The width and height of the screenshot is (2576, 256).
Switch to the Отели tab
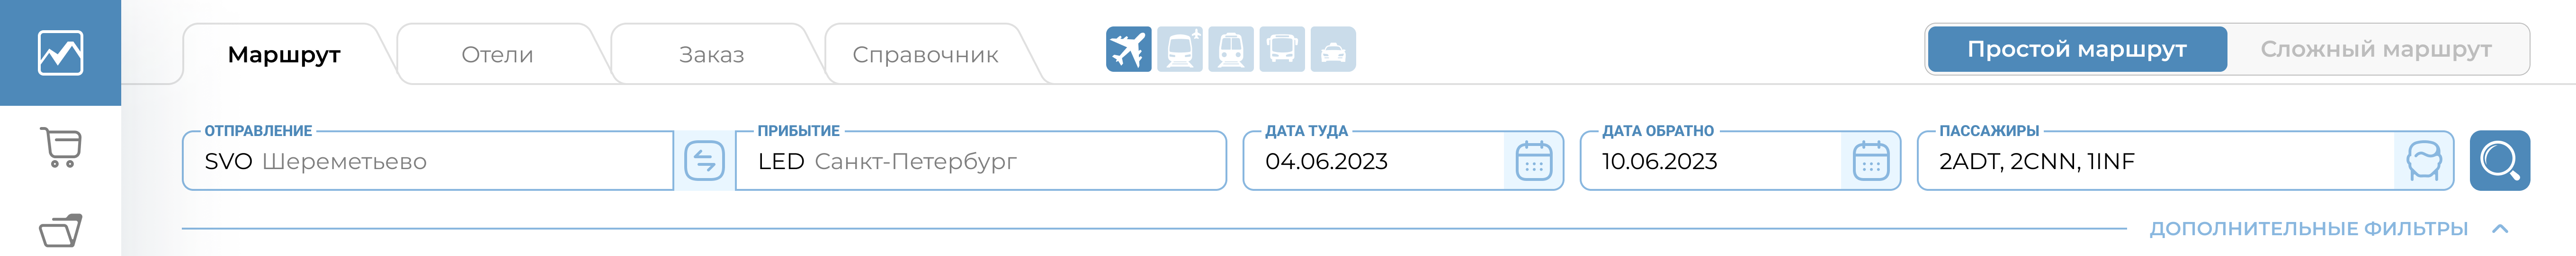coord(497,55)
